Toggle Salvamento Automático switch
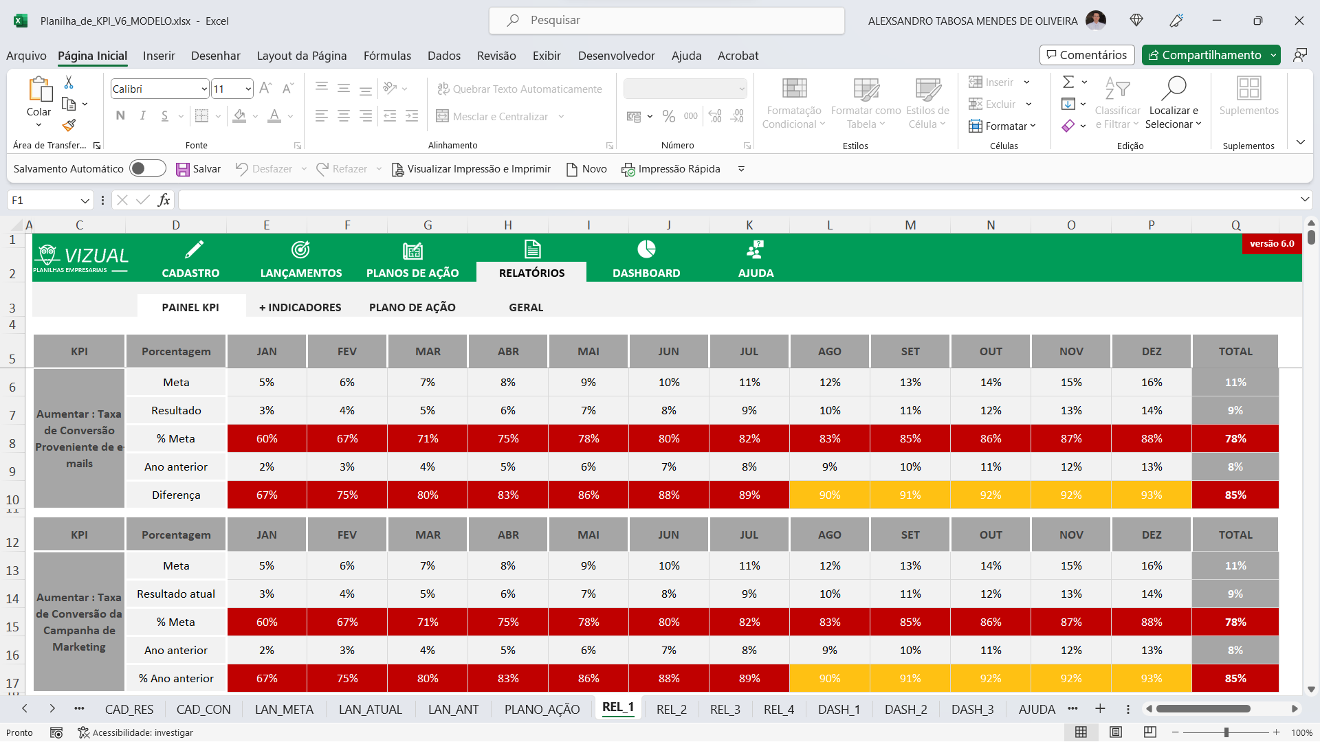Viewport: 1320px width, 742px height. pos(147,168)
